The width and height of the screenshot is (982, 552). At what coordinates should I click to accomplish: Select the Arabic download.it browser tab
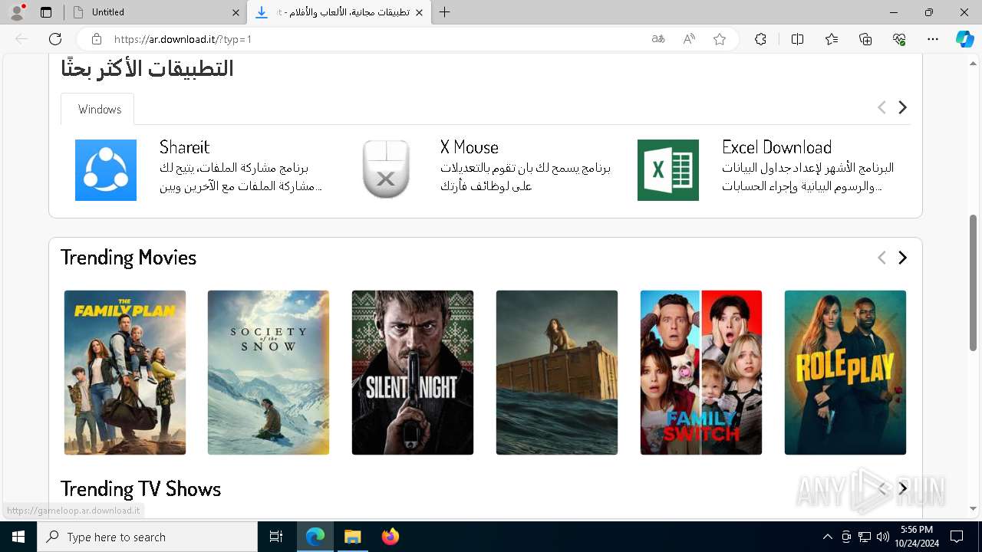click(x=339, y=12)
